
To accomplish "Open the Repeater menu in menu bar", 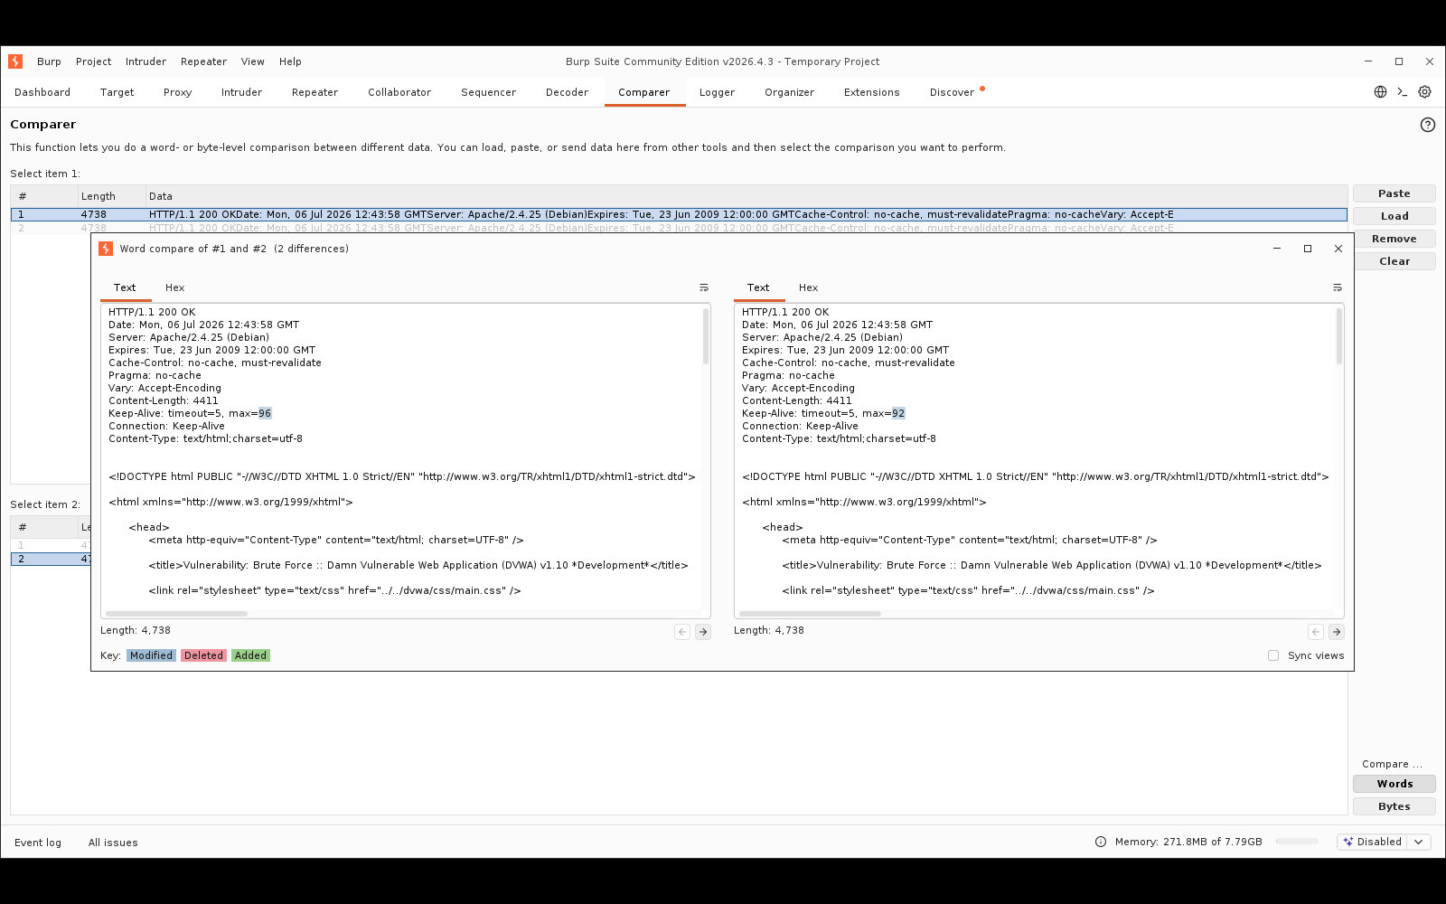I will point(203,61).
